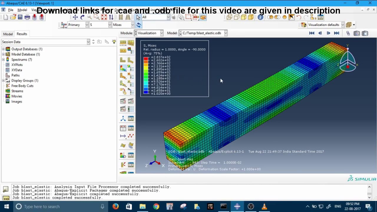377x212 pixels.
Task: Select Paths in session tree
Action: (x=15, y=75)
